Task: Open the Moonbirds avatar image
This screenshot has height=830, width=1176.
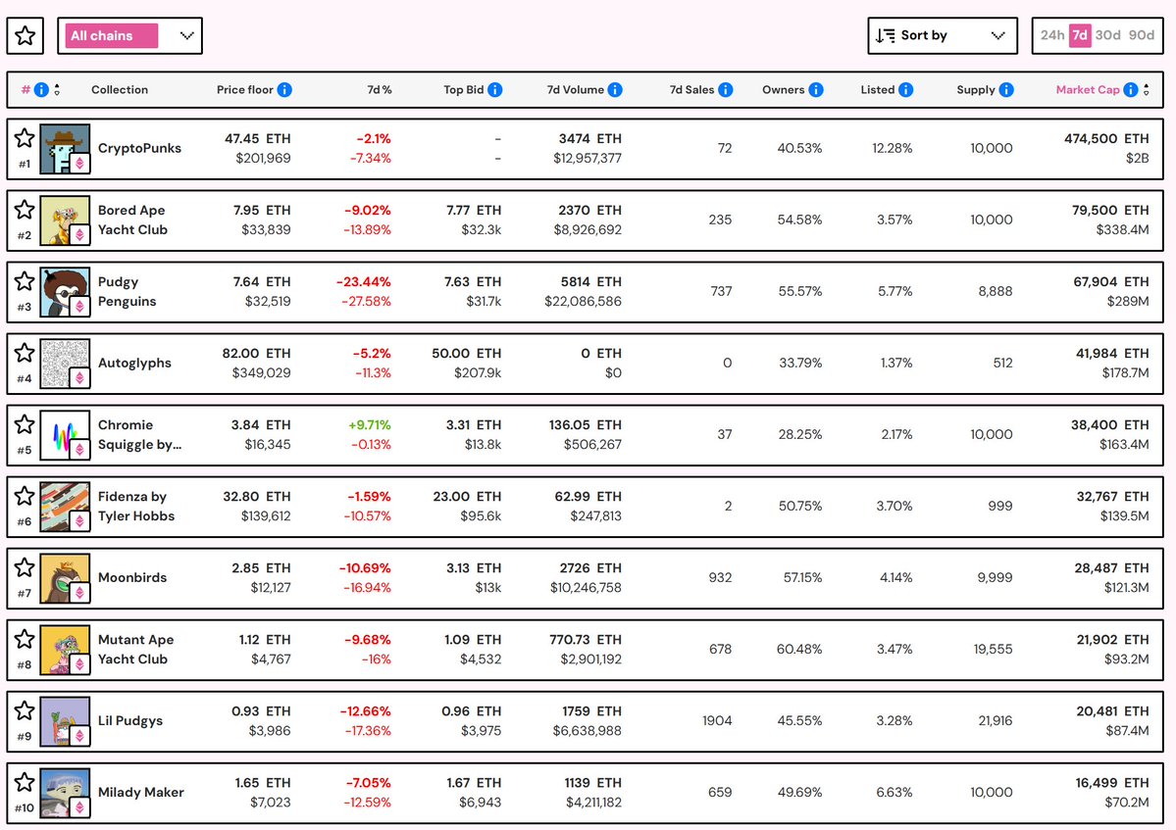Action: pos(66,578)
